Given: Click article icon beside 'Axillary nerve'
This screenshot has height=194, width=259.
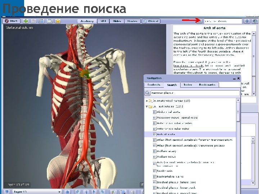Looking at the screenshot, I should (154, 157).
